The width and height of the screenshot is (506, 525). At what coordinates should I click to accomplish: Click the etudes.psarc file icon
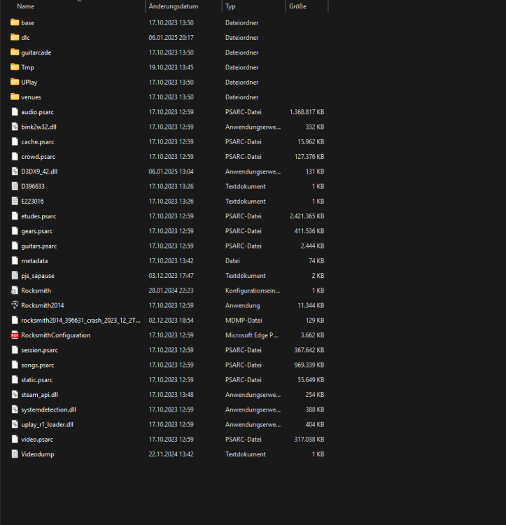(15, 216)
